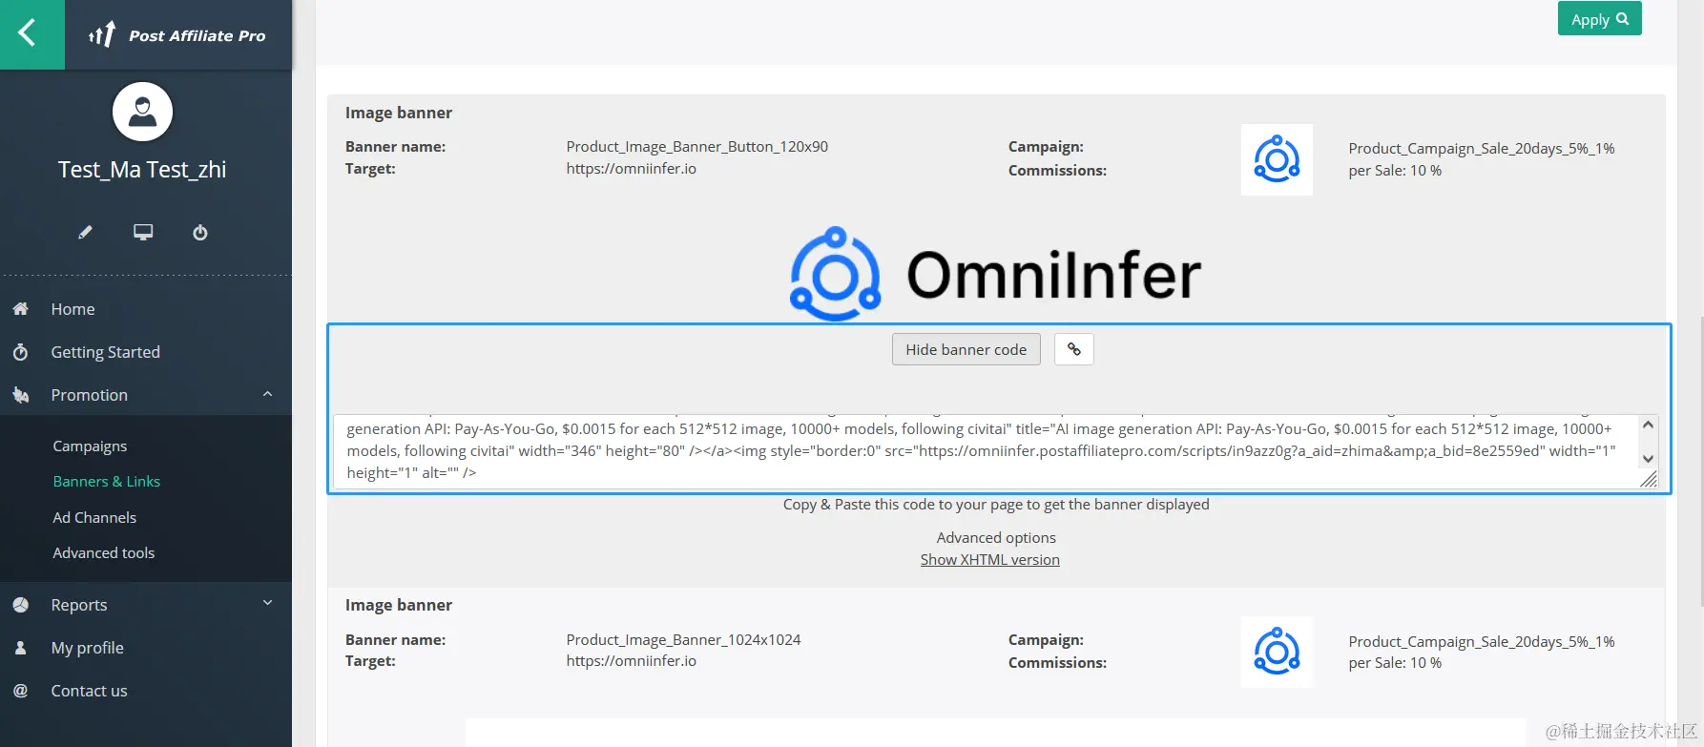Select Advanced tools in the submenu
Image resolution: width=1704 pixels, height=747 pixels.
click(104, 553)
